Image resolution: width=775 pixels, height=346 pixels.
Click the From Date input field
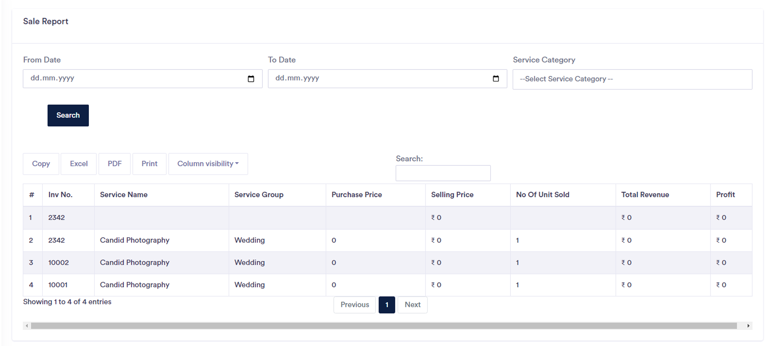(x=143, y=78)
